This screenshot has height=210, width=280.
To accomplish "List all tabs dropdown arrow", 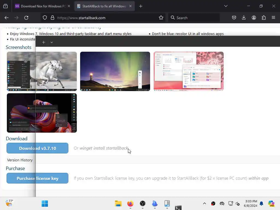I will pyautogui.click(x=226, y=6).
